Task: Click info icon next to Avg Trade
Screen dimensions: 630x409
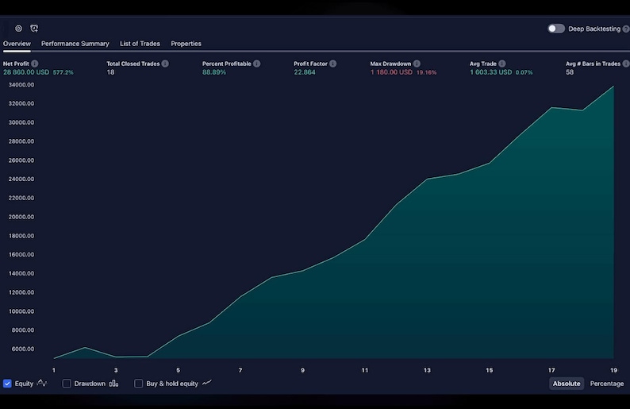Action: coord(502,64)
